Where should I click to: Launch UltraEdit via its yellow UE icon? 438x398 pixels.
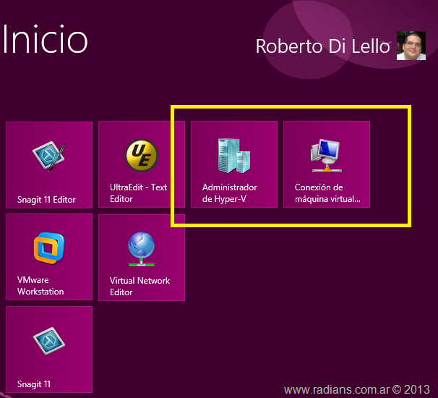click(142, 155)
